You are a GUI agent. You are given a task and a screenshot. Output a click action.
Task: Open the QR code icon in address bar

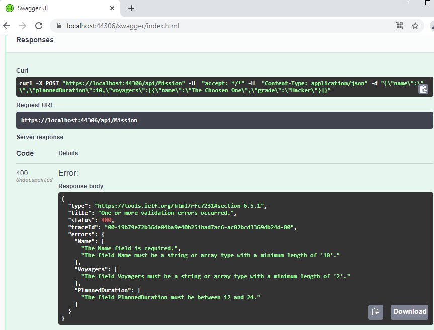(399, 26)
